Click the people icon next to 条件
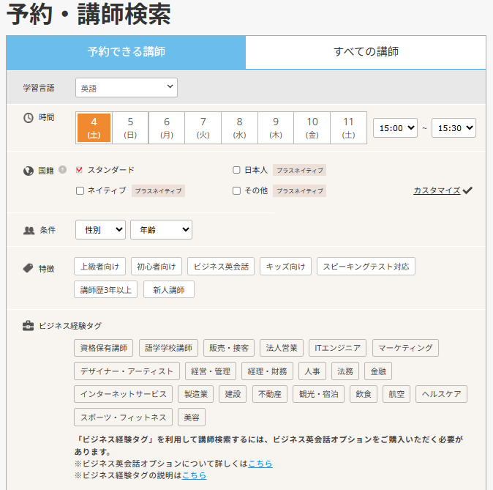493x490 pixels. [x=29, y=230]
